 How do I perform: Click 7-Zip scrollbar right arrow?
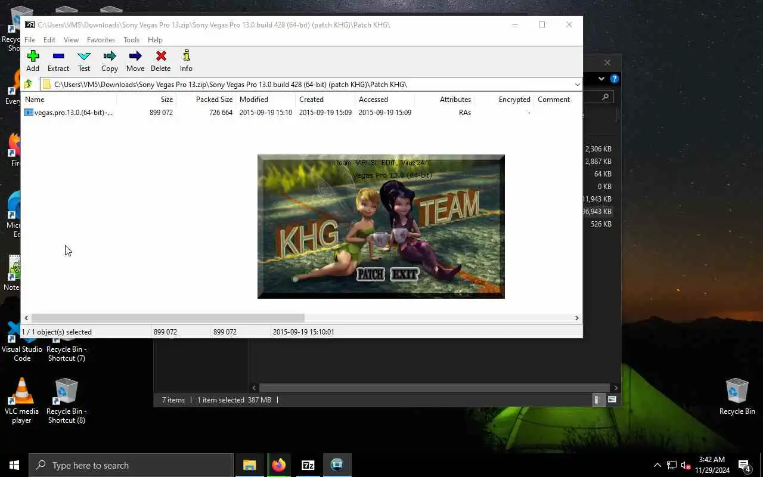[576, 318]
